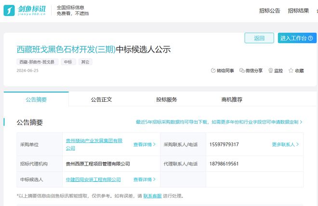Select the 中标 tag
The height and width of the screenshot is (206, 318).
tap(68, 62)
